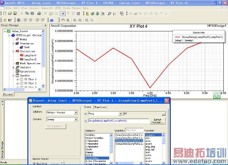Open the HFSS menu

pyautogui.click(x=58, y=8)
